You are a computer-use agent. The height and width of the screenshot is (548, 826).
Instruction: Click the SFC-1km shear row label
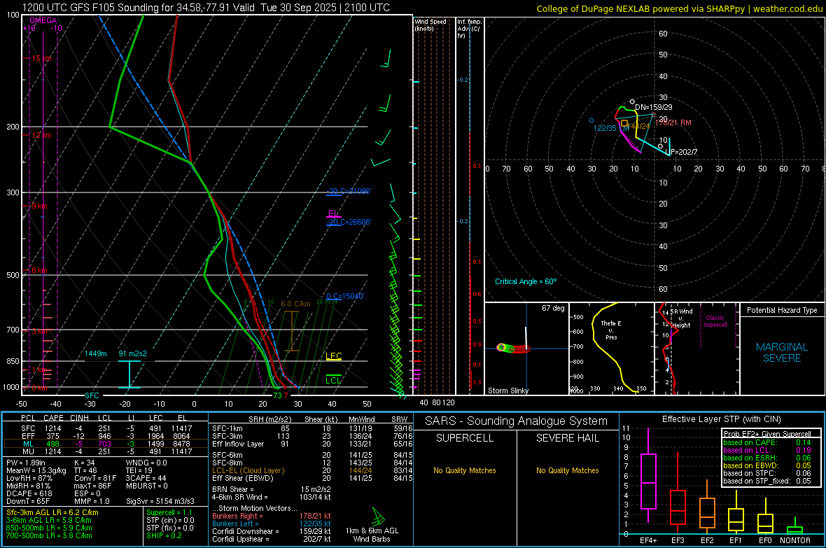pyautogui.click(x=227, y=428)
